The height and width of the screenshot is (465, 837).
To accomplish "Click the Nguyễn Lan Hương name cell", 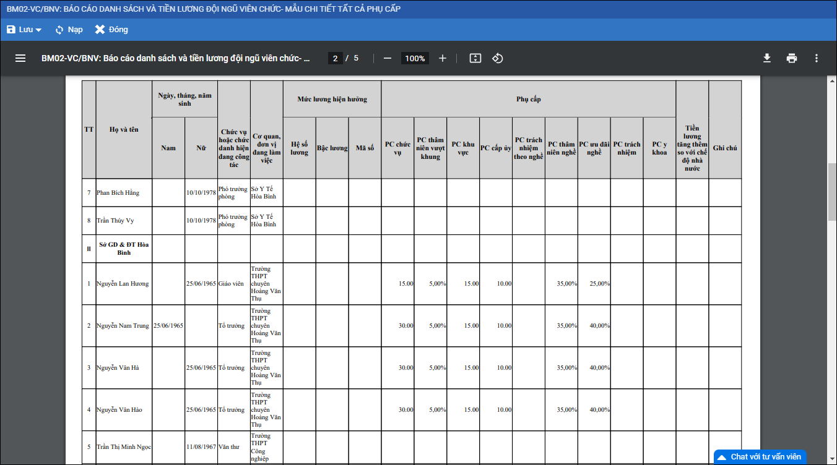I will tap(123, 284).
